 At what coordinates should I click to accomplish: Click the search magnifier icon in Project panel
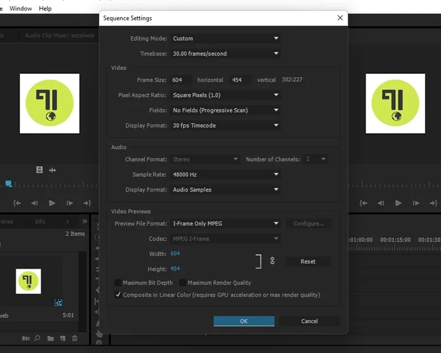pyautogui.click(x=37, y=338)
